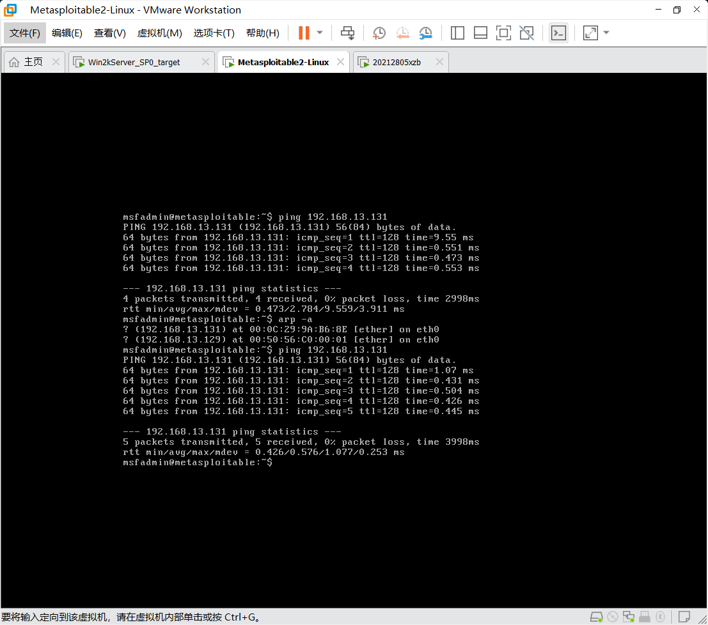This screenshot has width=708, height=625.
Task: Click the 00:50:56:C0:00:01 arp entry line
Action: click(281, 340)
